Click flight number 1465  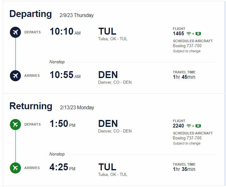pyautogui.click(x=178, y=33)
